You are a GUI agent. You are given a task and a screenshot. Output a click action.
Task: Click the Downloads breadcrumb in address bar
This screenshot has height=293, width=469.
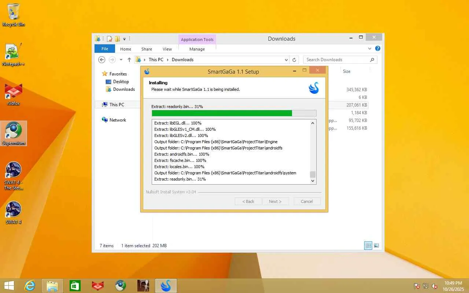182,60
